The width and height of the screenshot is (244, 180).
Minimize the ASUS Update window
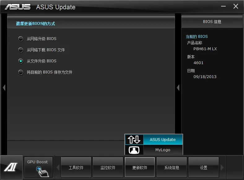tap(223, 6)
